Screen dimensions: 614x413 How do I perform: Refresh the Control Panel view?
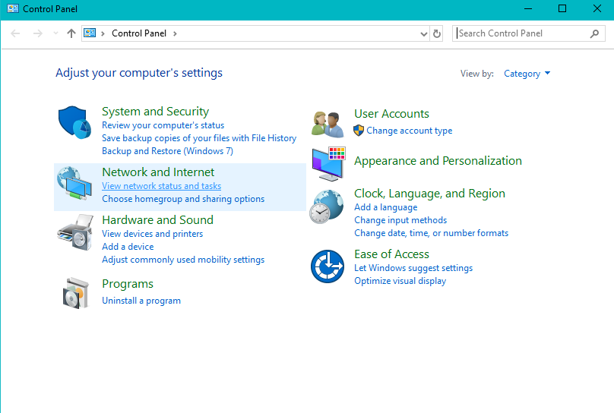click(437, 33)
